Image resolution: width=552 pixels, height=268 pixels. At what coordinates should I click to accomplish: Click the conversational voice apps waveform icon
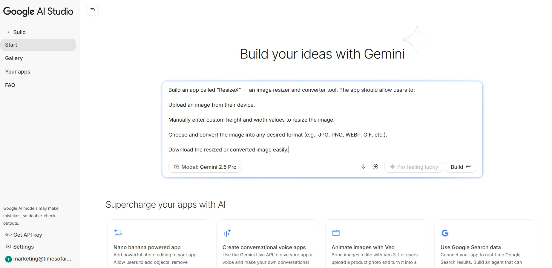point(227,233)
